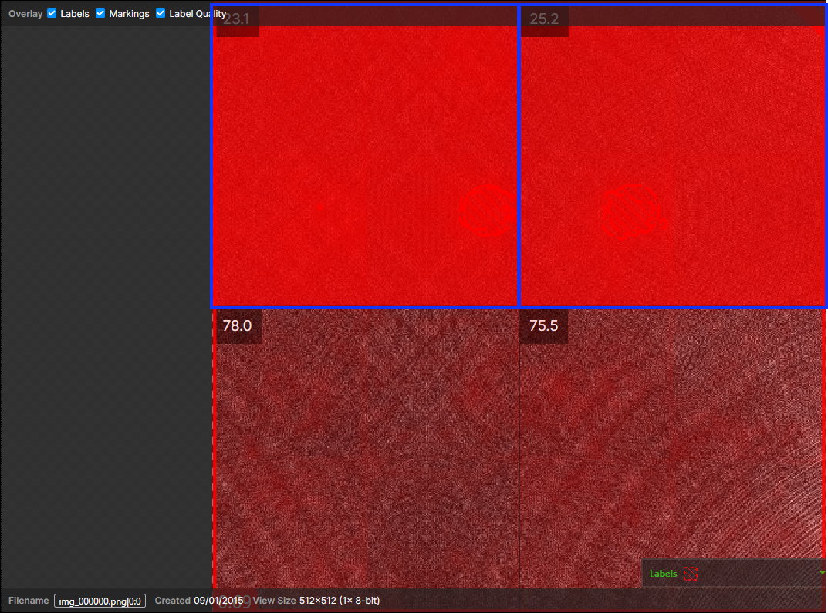This screenshot has width=828, height=613.
Task: Click the green Labels legend text
Action: [663, 574]
